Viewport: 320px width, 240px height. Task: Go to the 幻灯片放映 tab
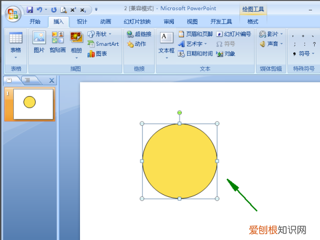coord(137,21)
